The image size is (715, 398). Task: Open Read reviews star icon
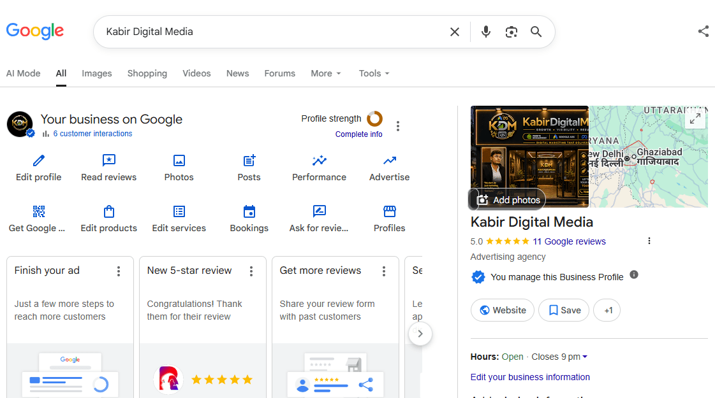(109, 160)
